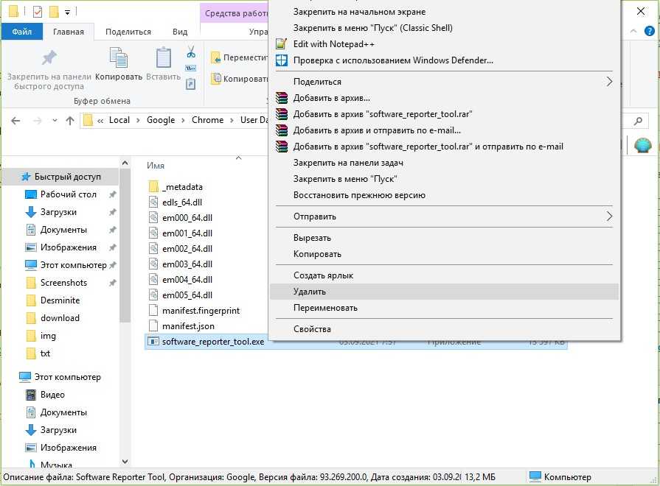Click the Back arrow in the navigation bar
660x486 pixels.
point(15,120)
